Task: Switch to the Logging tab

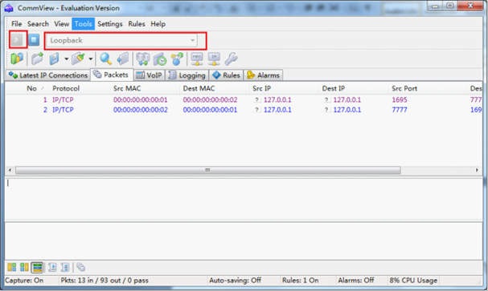Action: pos(187,75)
